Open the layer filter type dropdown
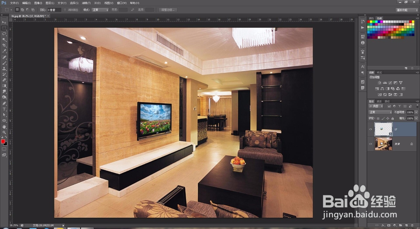 tap(376, 106)
